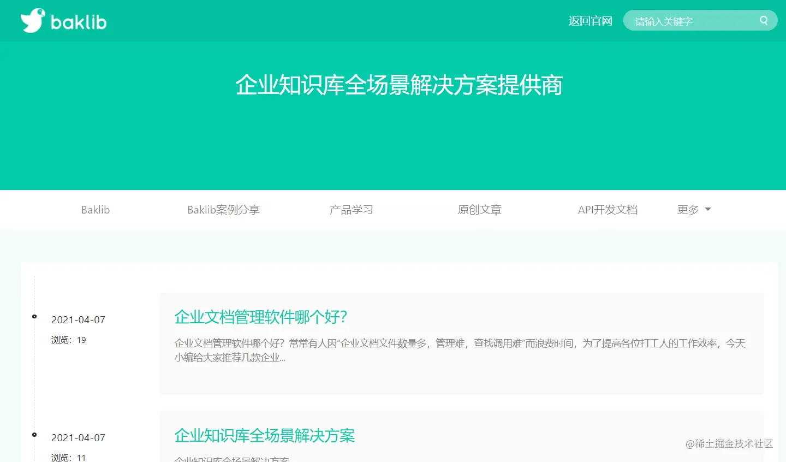Focus the 请输入关键字 search field

700,21
